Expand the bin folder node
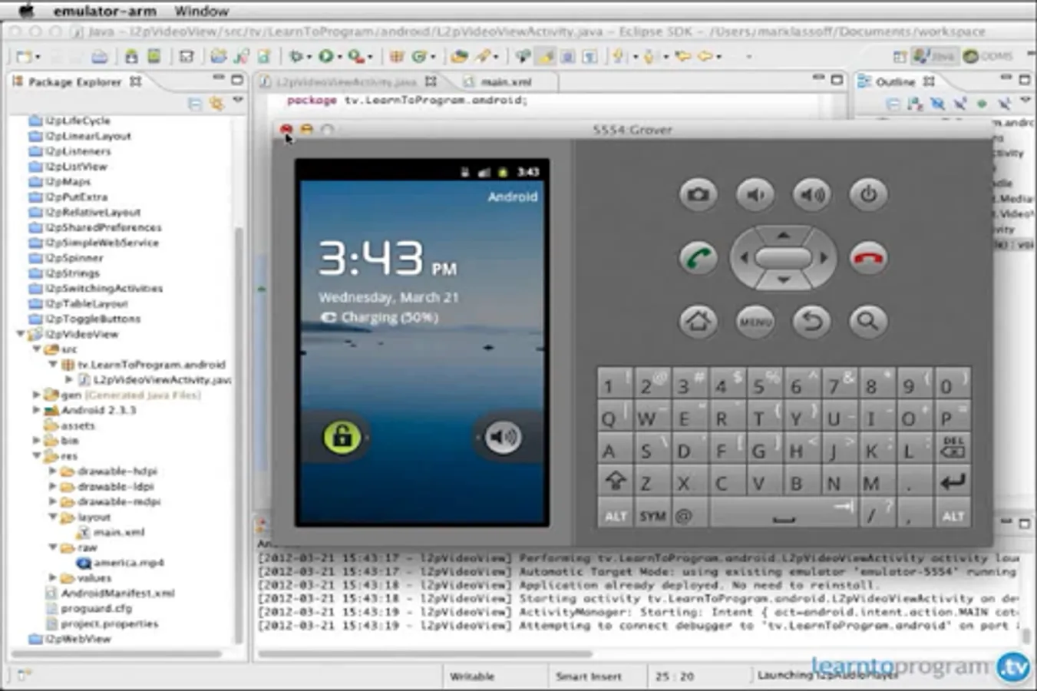The height and width of the screenshot is (691, 1037). coord(36,441)
